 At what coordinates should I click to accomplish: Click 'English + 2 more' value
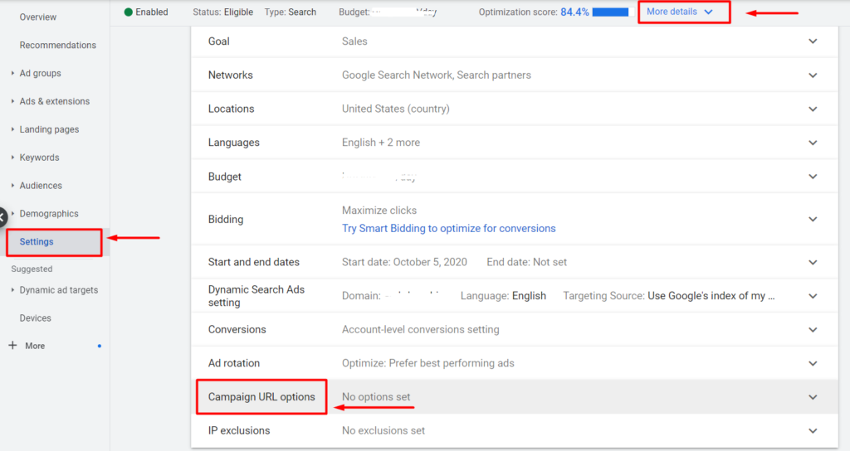coord(381,143)
